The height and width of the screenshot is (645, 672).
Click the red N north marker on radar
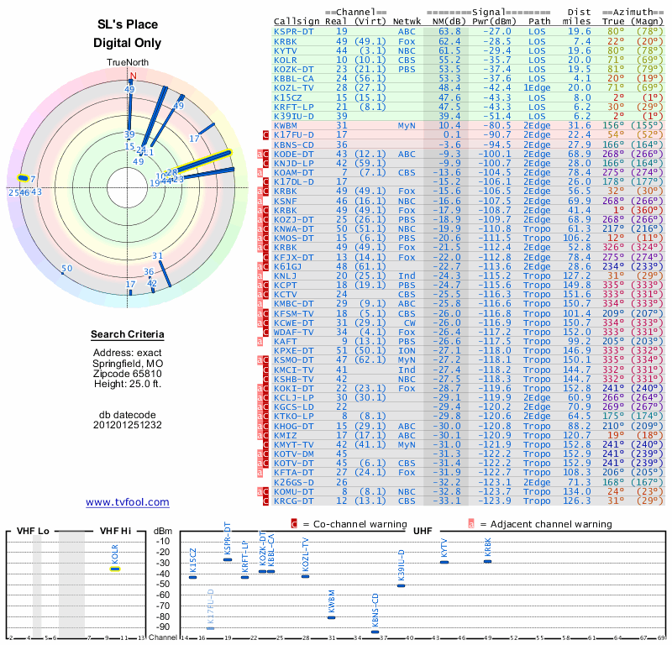click(134, 76)
